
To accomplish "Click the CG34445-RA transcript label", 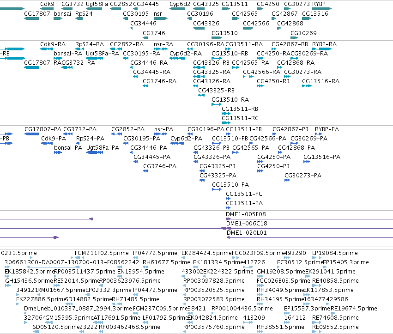I will [151, 72].
